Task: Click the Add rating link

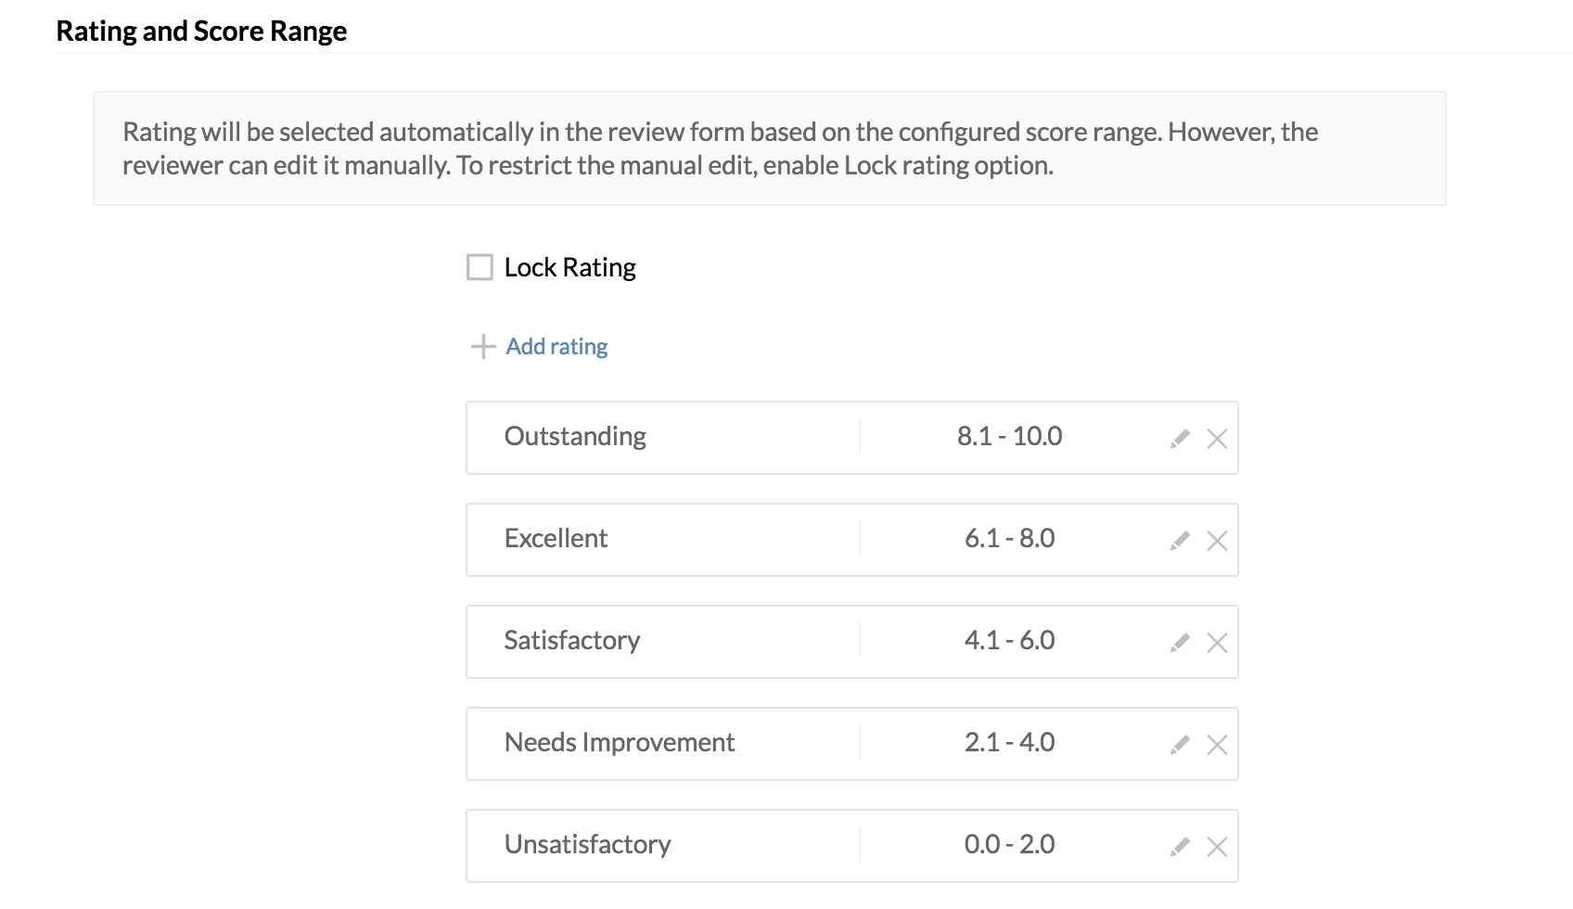Action: (556, 346)
